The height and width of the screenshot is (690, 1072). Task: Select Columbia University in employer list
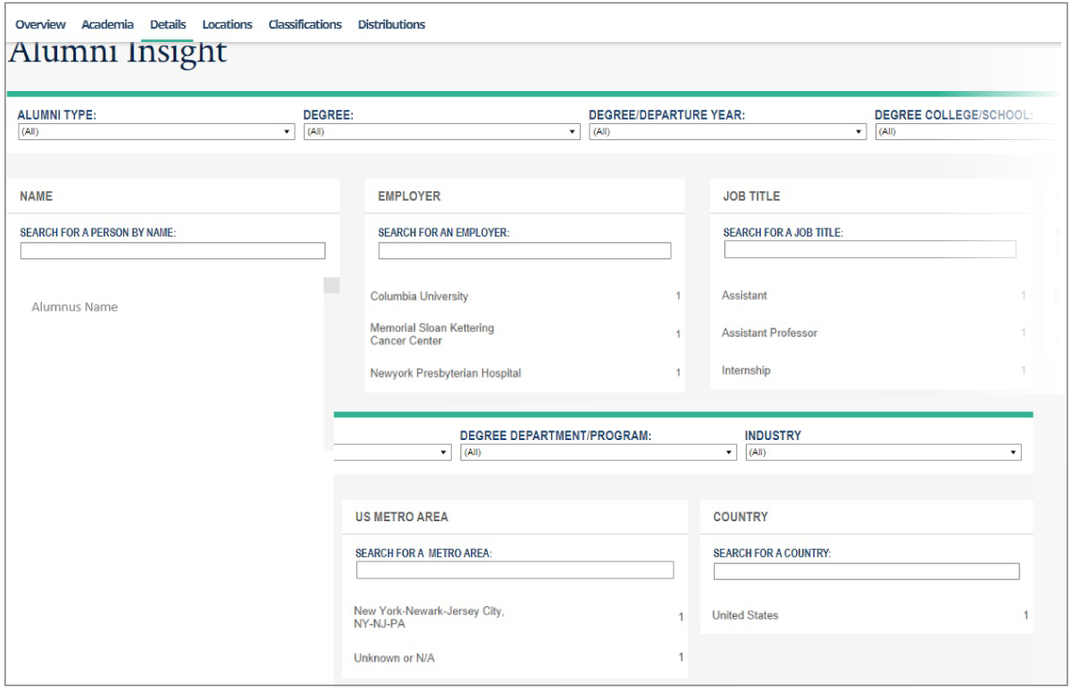point(418,296)
